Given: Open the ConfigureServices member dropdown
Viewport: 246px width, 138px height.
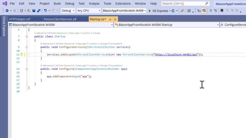Looking at the screenshot, I should tap(233, 25).
